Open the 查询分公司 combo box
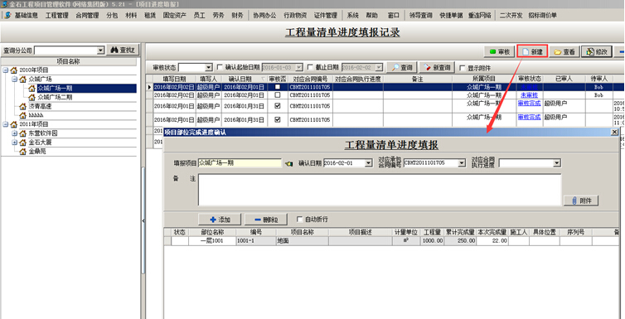Viewport: 625px width, 319px height. click(69, 51)
